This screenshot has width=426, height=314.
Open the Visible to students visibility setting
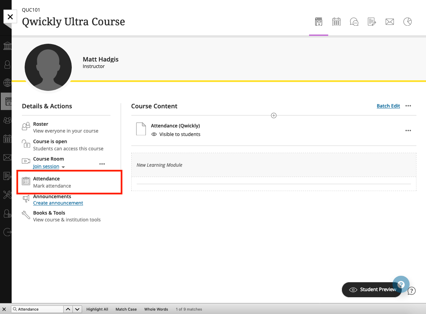tap(176, 134)
